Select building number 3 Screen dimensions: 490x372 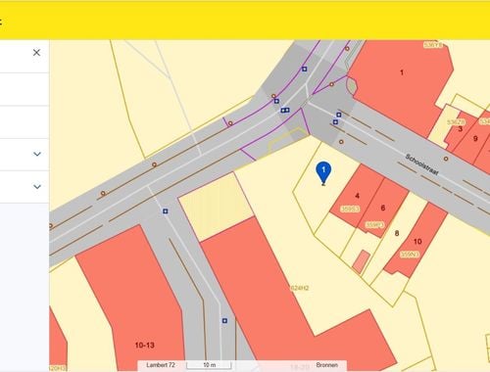461,129
